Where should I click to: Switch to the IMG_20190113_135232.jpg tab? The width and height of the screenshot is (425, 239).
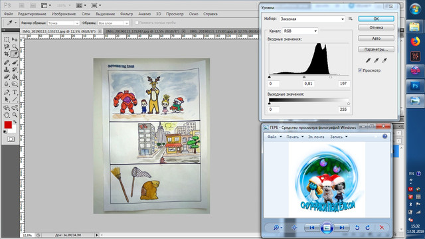click(x=62, y=31)
